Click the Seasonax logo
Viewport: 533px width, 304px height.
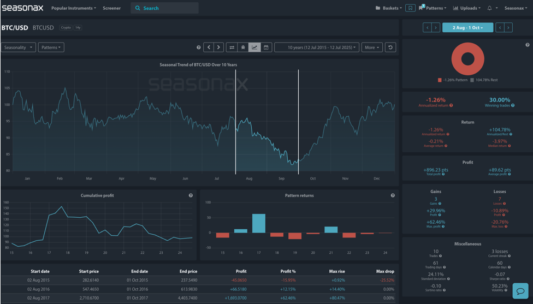point(23,8)
